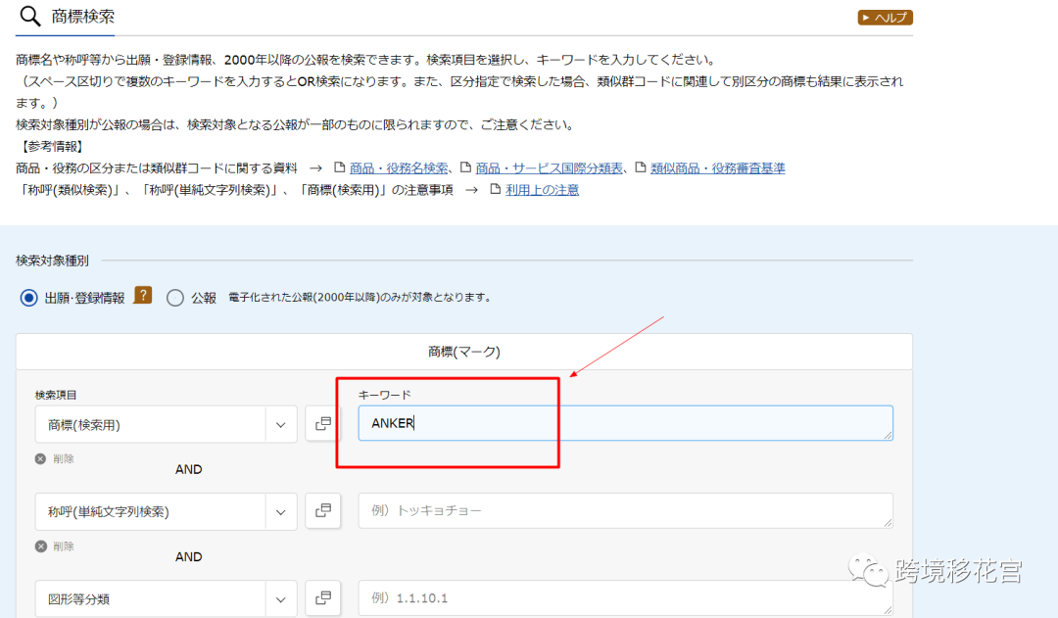The height and width of the screenshot is (618, 1058).
Task: Click the popup window icon next to 称呼(単純文字列検索)
Action: pyautogui.click(x=323, y=510)
